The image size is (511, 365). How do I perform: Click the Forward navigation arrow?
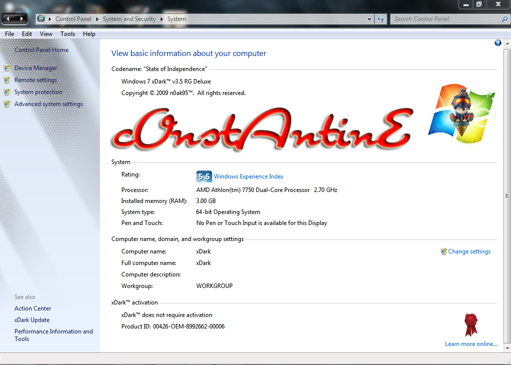(21, 19)
